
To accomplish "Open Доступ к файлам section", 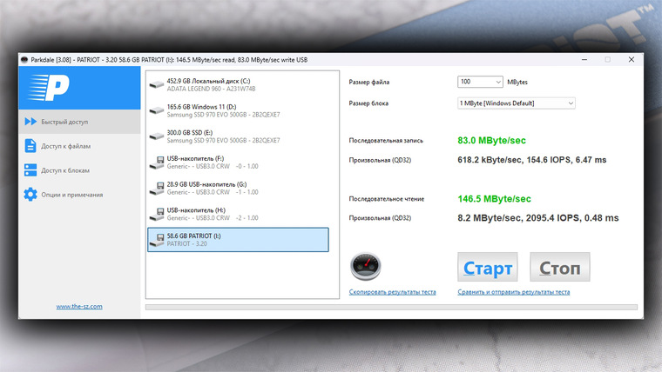I will point(79,146).
